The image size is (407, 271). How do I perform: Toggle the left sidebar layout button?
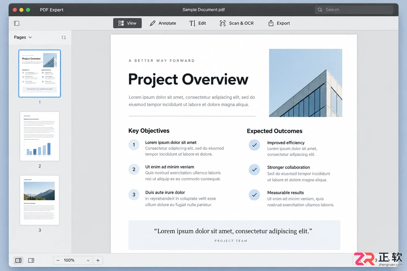(18, 260)
